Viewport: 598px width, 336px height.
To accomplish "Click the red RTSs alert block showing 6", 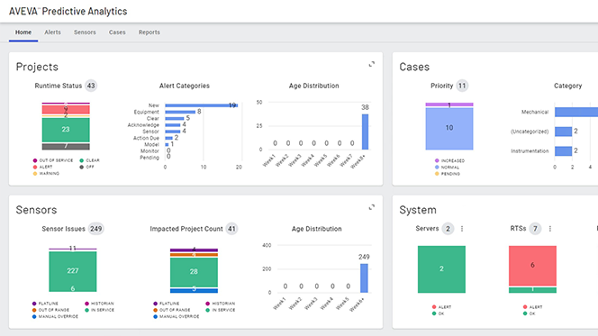I will point(532,266).
